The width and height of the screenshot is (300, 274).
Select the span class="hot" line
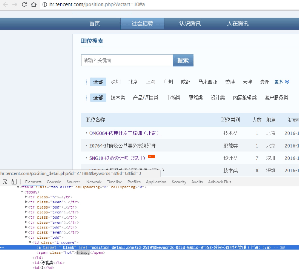[x=71, y=252]
